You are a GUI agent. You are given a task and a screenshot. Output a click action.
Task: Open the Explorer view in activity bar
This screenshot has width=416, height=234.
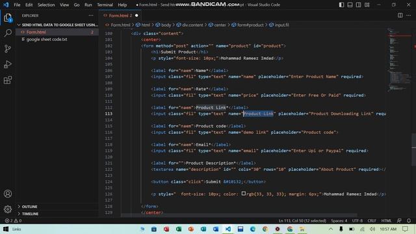8,18
